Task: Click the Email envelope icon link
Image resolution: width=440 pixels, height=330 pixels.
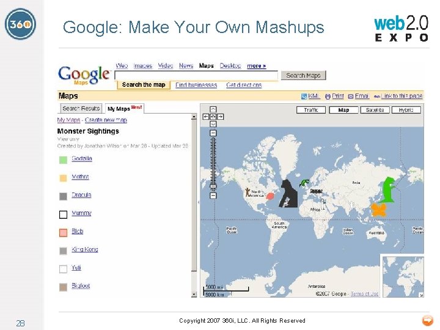Action: tap(358, 96)
